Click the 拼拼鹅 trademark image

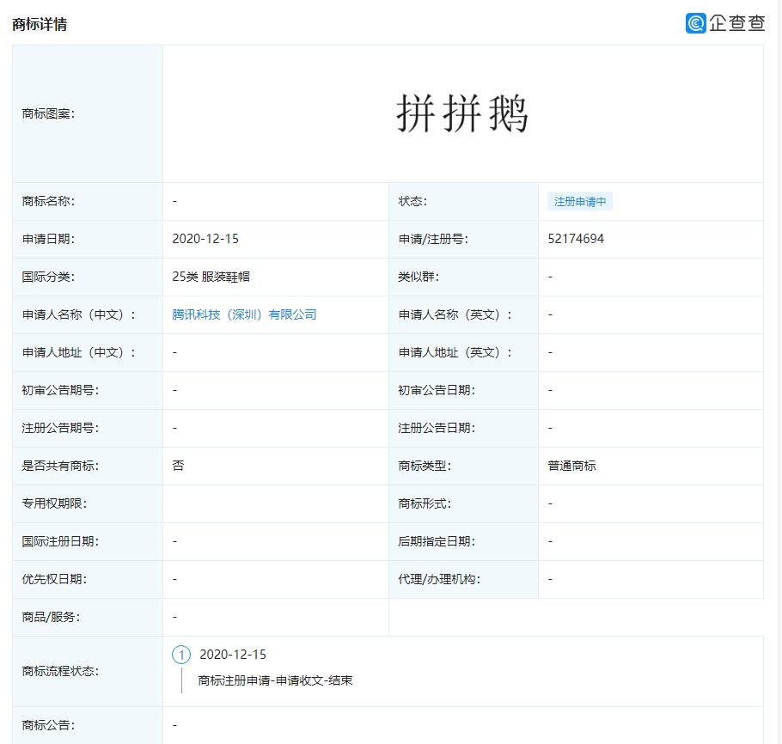click(x=462, y=113)
